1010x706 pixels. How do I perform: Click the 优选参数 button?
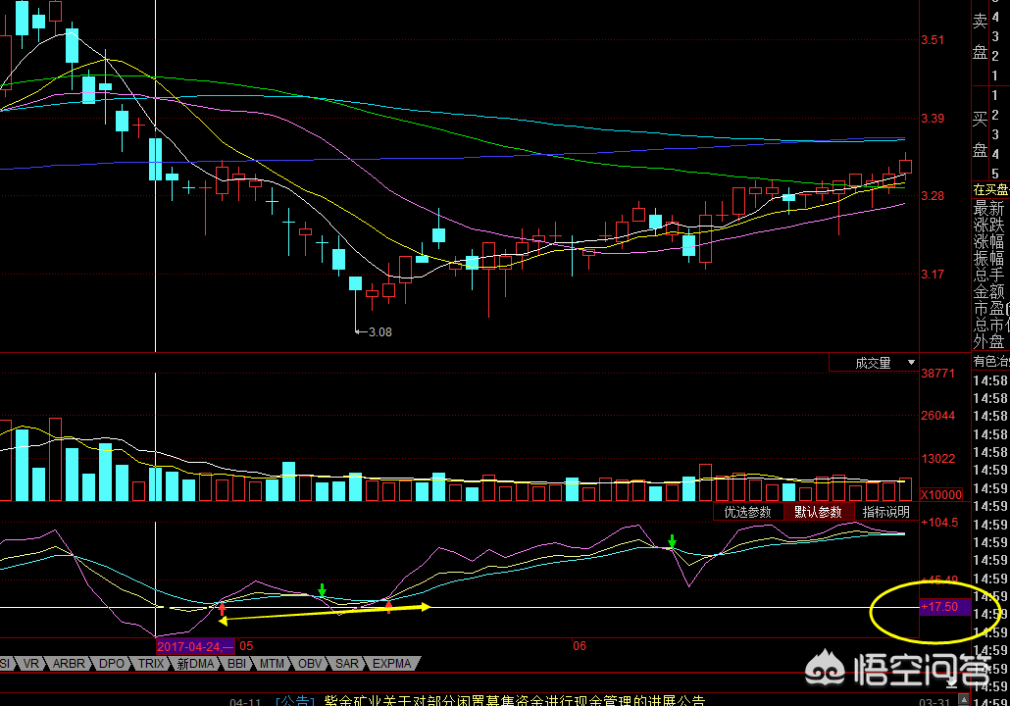[x=747, y=512]
